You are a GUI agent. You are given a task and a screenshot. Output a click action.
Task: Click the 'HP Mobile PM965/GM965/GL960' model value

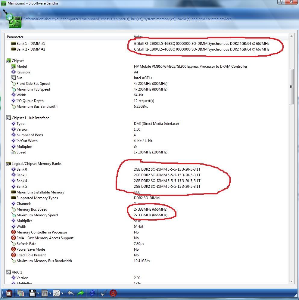[x=191, y=66]
